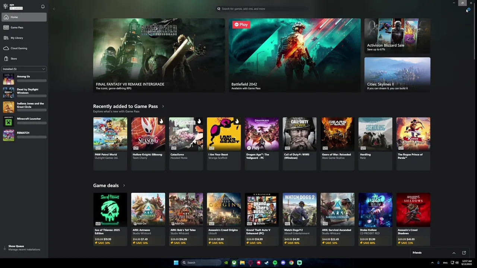Screen dimensions: 477x268
Task: Select Among Us in installed list
Action: tap(24, 79)
